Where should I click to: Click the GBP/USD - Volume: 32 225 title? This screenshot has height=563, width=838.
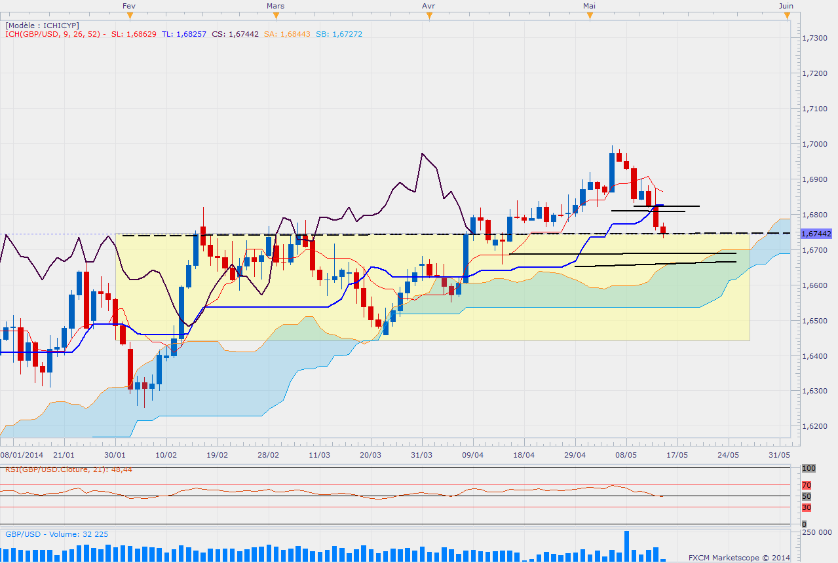coord(56,534)
